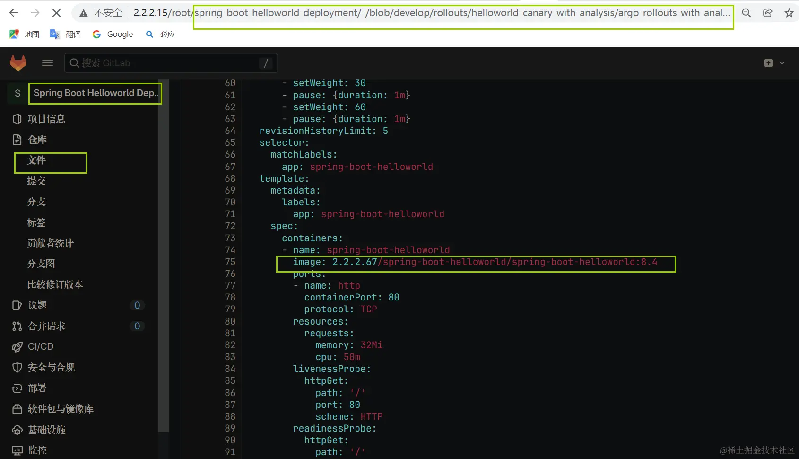Open 议题 in sidebar
The height and width of the screenshot is (459, 799).
click(37, 305)
